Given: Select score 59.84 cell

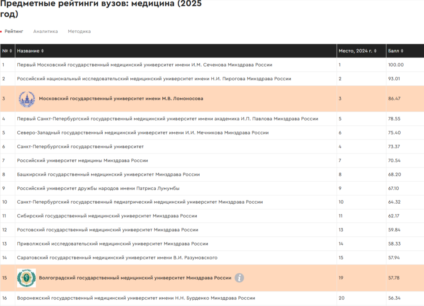Looking at the screenshot, I should click(394, 230).
